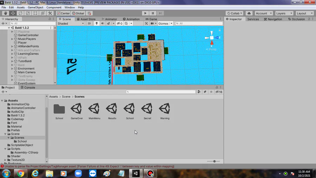Open custom editor tools
Image resolution: width=316 pixels, height=178 pixels.
[x=50, y=13]
